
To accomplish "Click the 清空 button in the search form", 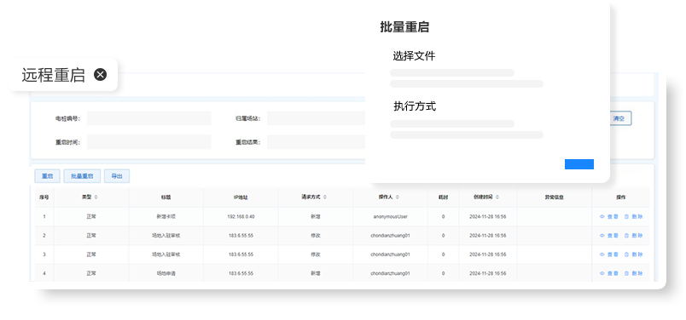I will coord(619,118).
